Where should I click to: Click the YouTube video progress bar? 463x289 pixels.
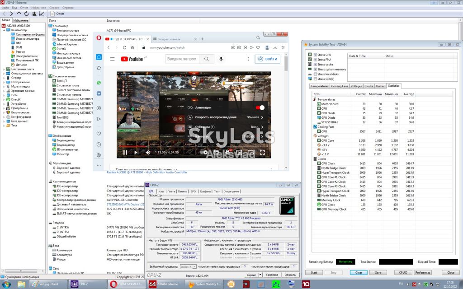click(x=194, y=146)
